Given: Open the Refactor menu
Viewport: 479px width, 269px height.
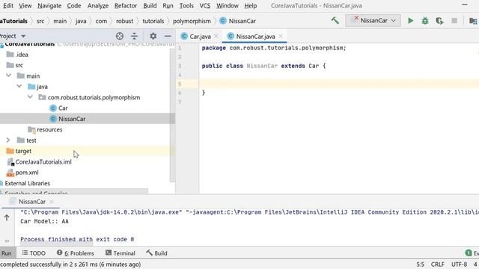Looking at the screenshot, I should tap(126, 6).
